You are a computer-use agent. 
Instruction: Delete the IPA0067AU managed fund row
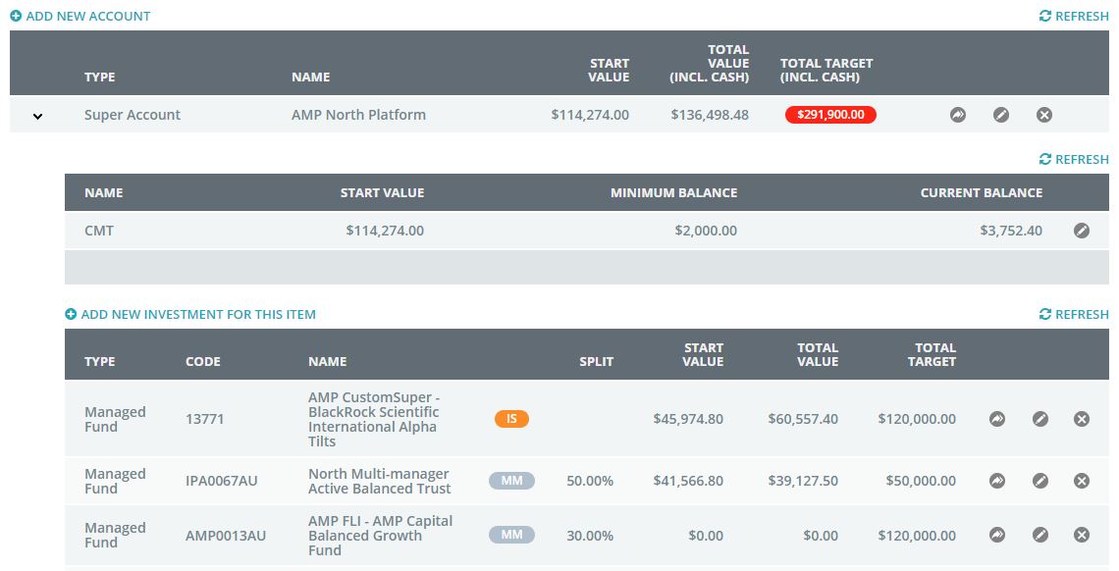point(1082,481)
